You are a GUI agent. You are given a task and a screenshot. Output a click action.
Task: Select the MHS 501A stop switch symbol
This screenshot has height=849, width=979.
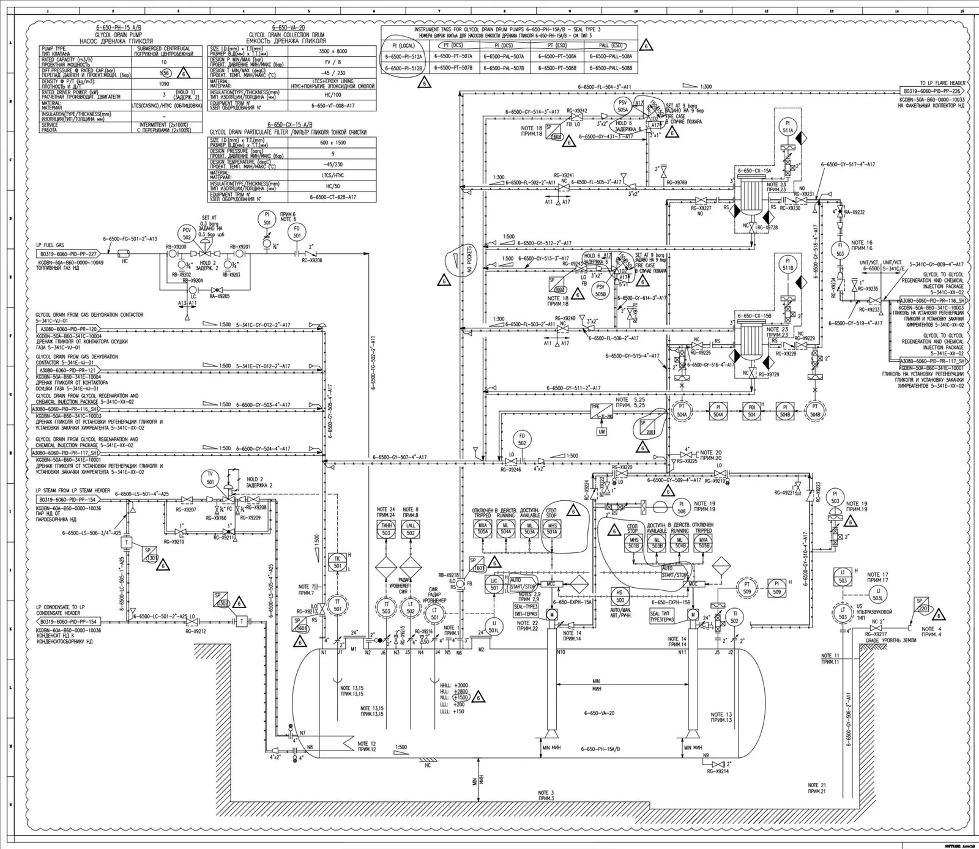[x=552, y=528]
